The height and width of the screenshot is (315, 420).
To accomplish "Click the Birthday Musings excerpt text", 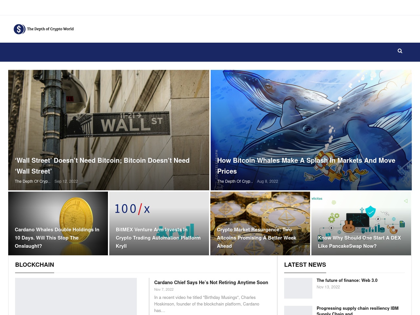I will [207, 304].
